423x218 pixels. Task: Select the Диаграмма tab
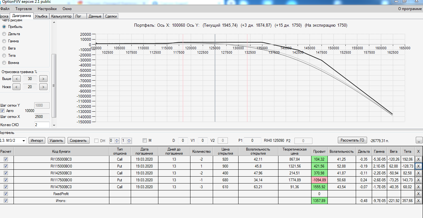click(22, 16)
